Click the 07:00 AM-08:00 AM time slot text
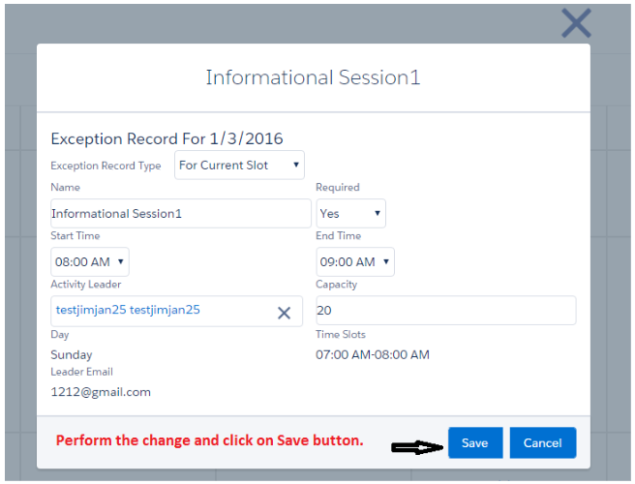Image resolution: width=635 pixels, height=484 pixels. pos(373,354)
